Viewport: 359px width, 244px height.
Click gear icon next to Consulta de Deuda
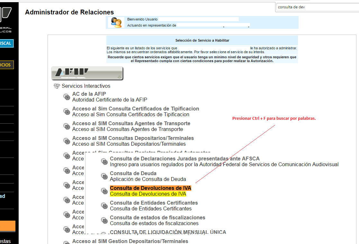click(x=104, y=176)
